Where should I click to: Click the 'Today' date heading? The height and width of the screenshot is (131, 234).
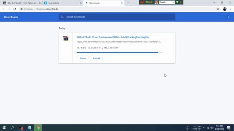[x=62, y=28]
